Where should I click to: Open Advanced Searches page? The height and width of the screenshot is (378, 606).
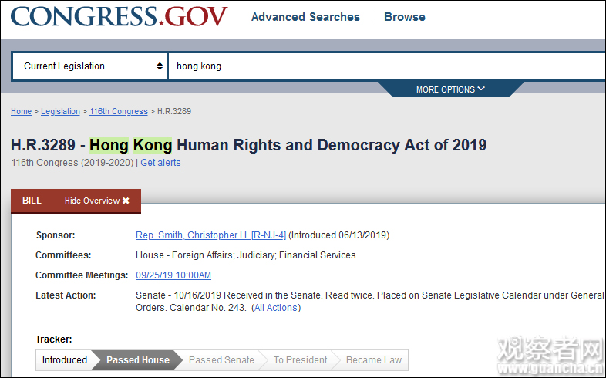click(x=305, y=17)
